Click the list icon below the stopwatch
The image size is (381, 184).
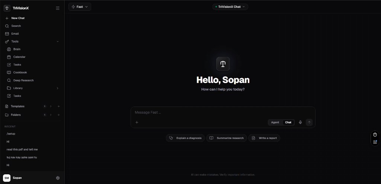pos(375,142)
